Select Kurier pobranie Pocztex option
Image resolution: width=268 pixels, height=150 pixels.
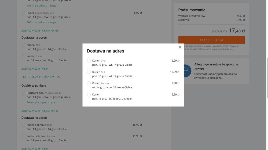(23, 136)
